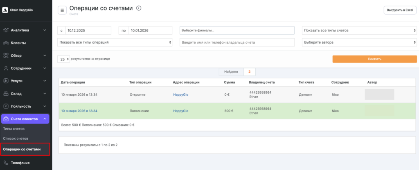Viewport: 419px width, 170px height.
Task: Open the operation types filter dropdown
Action: click(x=115, y=42)
